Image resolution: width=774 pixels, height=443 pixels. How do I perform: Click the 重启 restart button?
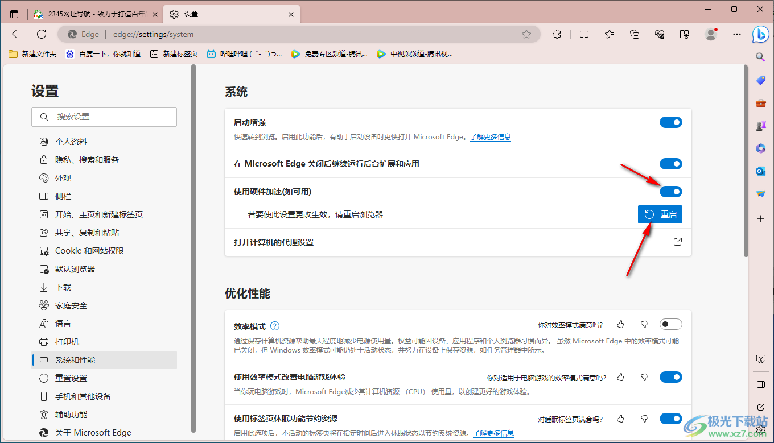pyautogui.click(x=660, y=214)
